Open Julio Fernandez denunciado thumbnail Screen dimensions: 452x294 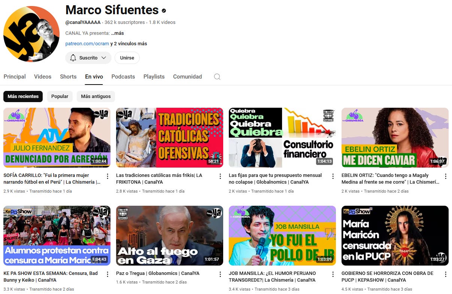(57, 138)
